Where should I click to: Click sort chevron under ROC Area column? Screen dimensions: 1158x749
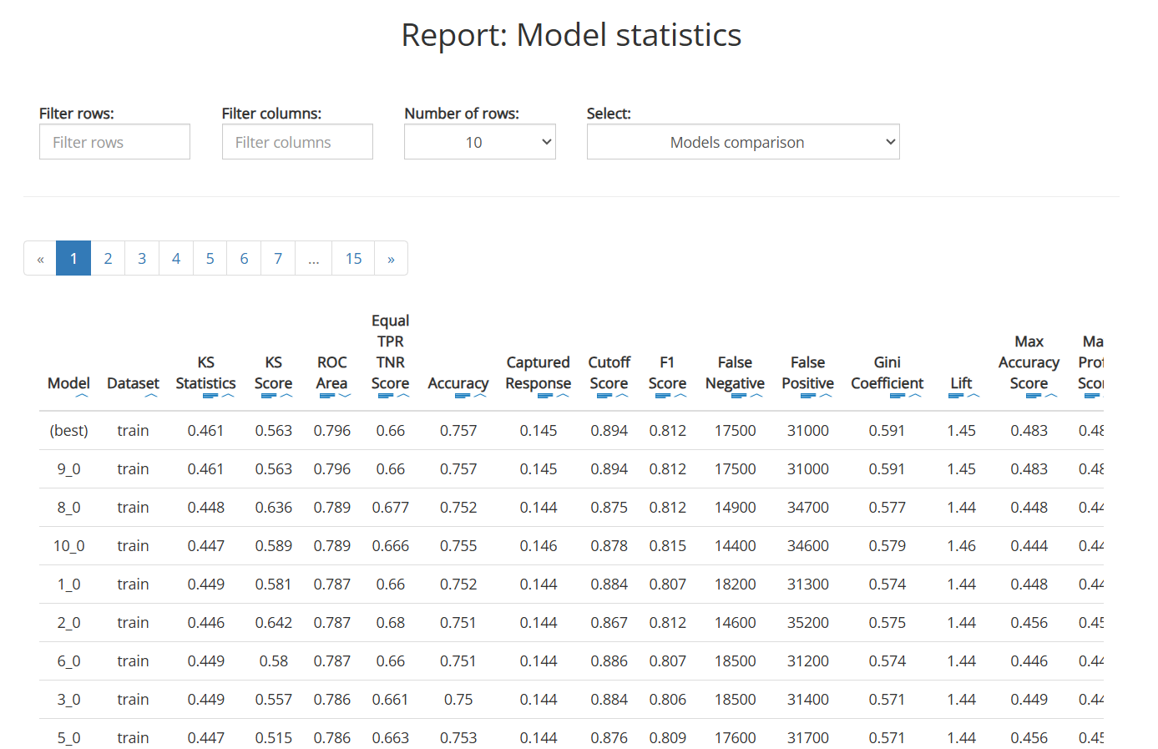[345, 396]
